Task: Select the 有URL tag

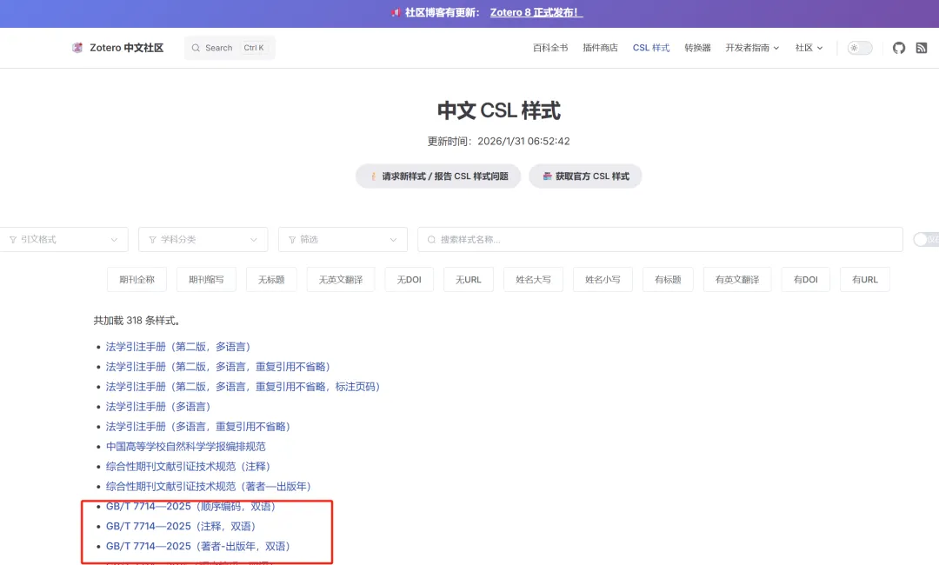Action: click(865, 280)
